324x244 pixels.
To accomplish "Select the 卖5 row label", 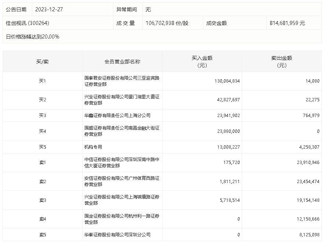I will click(43, 235).
